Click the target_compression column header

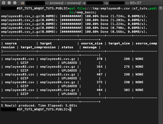click(38, 47)
